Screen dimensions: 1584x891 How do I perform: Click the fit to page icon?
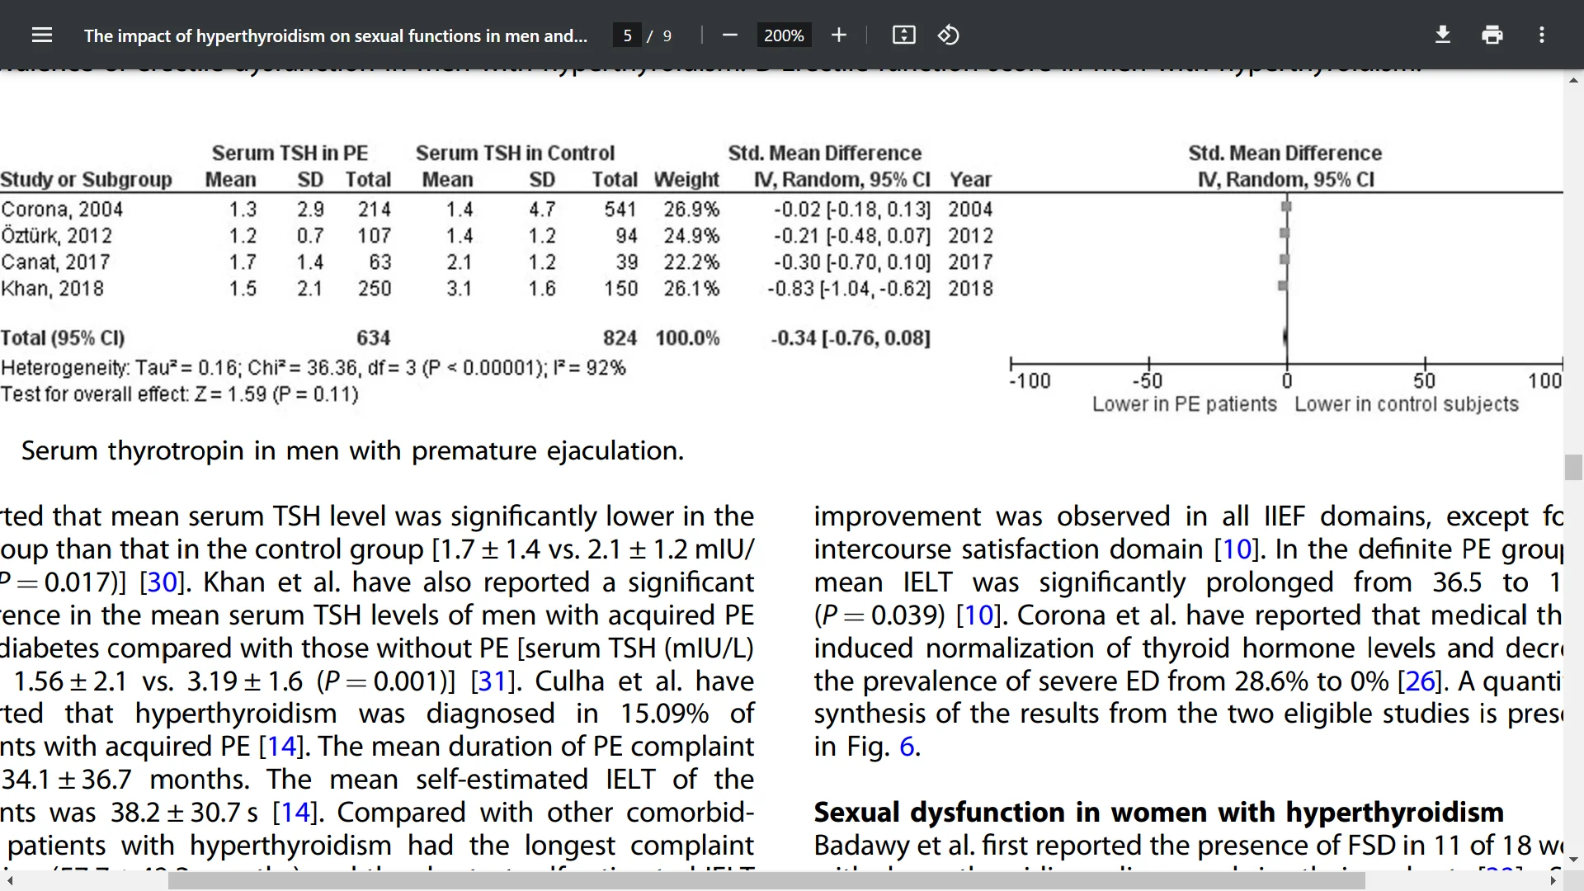coord(903,35)
